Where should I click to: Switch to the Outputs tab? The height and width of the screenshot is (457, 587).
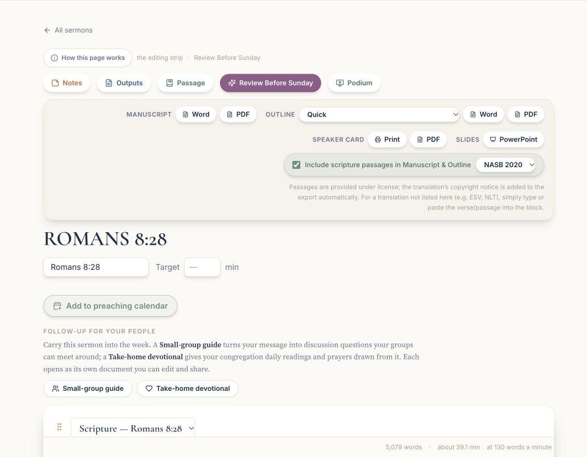click(124, 83)
